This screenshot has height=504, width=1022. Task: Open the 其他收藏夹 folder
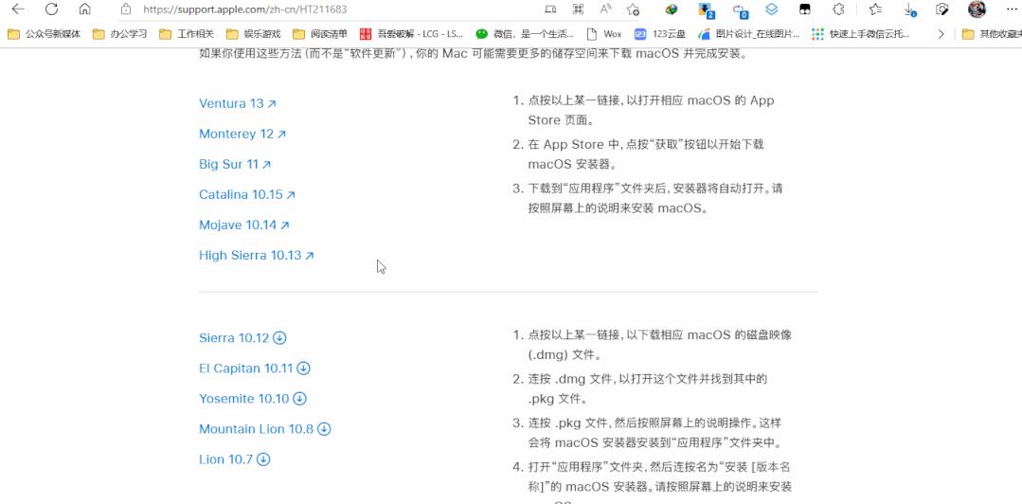(x=992, y=34)
